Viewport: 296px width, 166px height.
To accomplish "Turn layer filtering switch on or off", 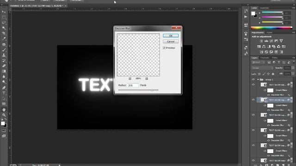I will (294, 62).
